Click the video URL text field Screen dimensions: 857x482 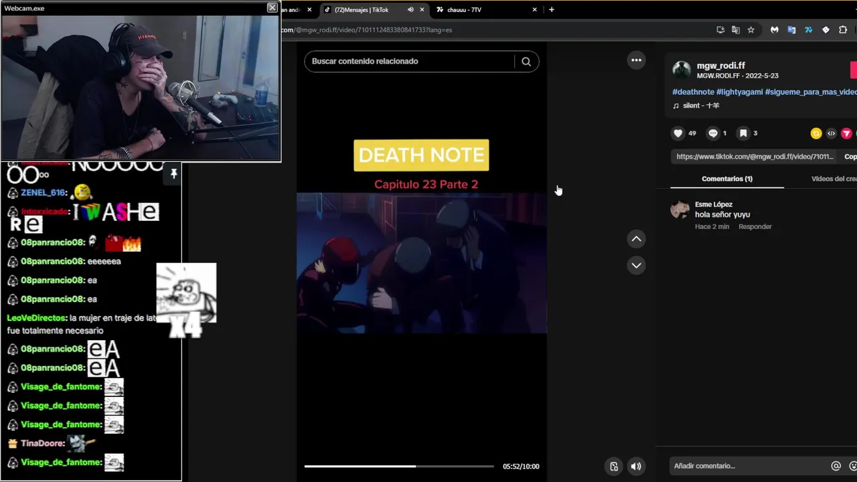pos(755,157)
